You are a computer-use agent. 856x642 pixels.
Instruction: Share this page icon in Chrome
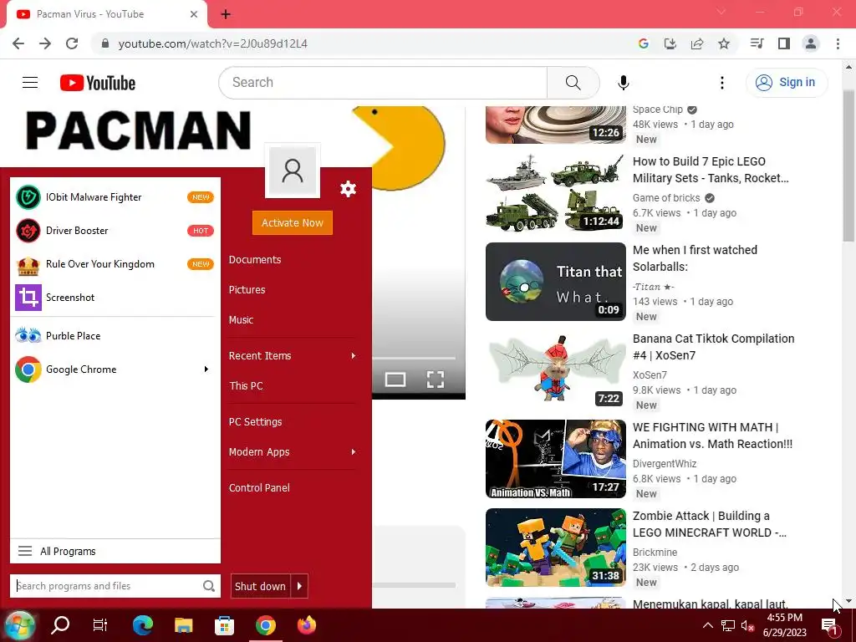click(x=696, y=43)
